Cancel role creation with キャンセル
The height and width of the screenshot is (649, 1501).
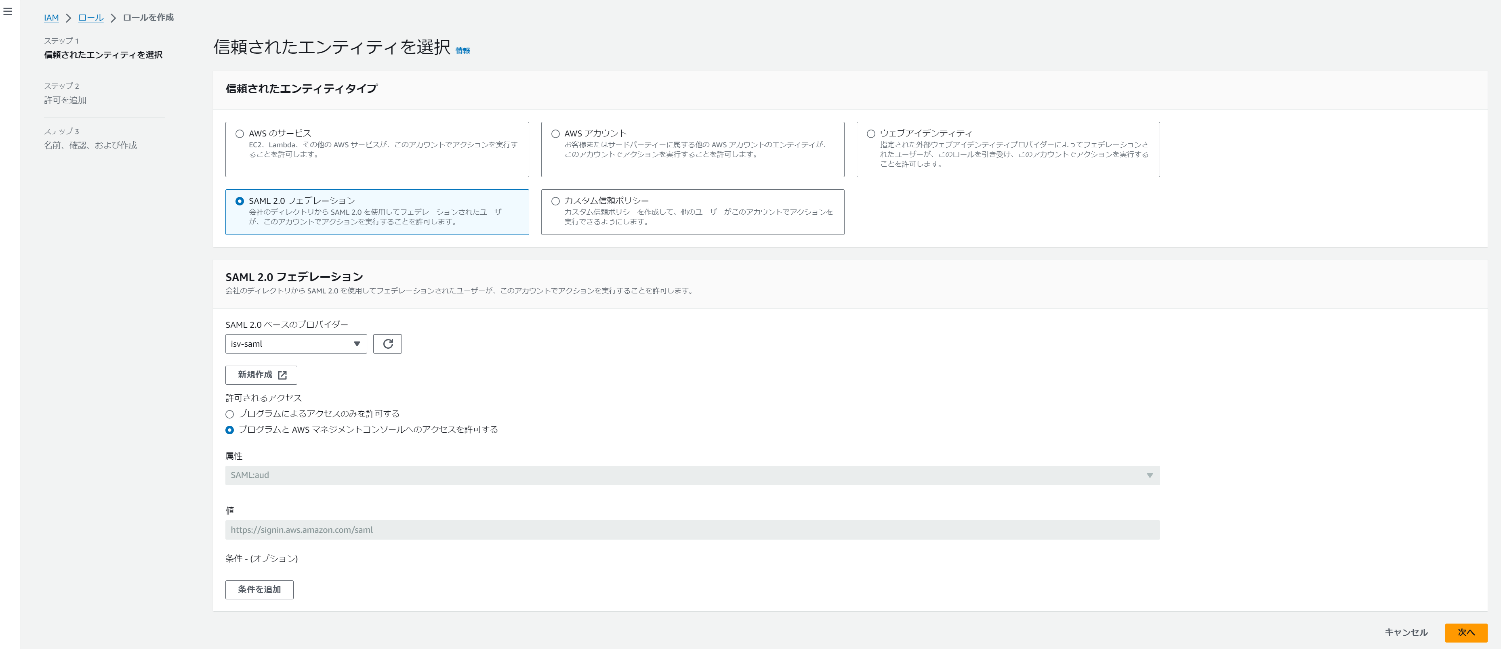click(1406, 633)
